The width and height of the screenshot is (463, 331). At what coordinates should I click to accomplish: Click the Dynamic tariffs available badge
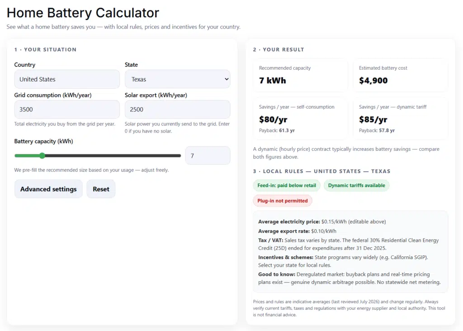click(x=356, y=186)
